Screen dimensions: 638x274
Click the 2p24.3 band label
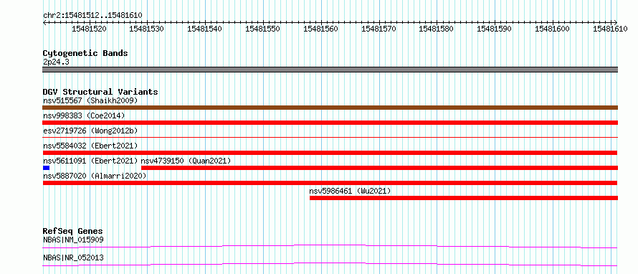pos(56,62)
